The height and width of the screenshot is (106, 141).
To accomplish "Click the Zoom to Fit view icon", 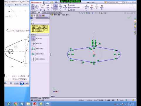I will pyautogui.click(x=80, y=13).
